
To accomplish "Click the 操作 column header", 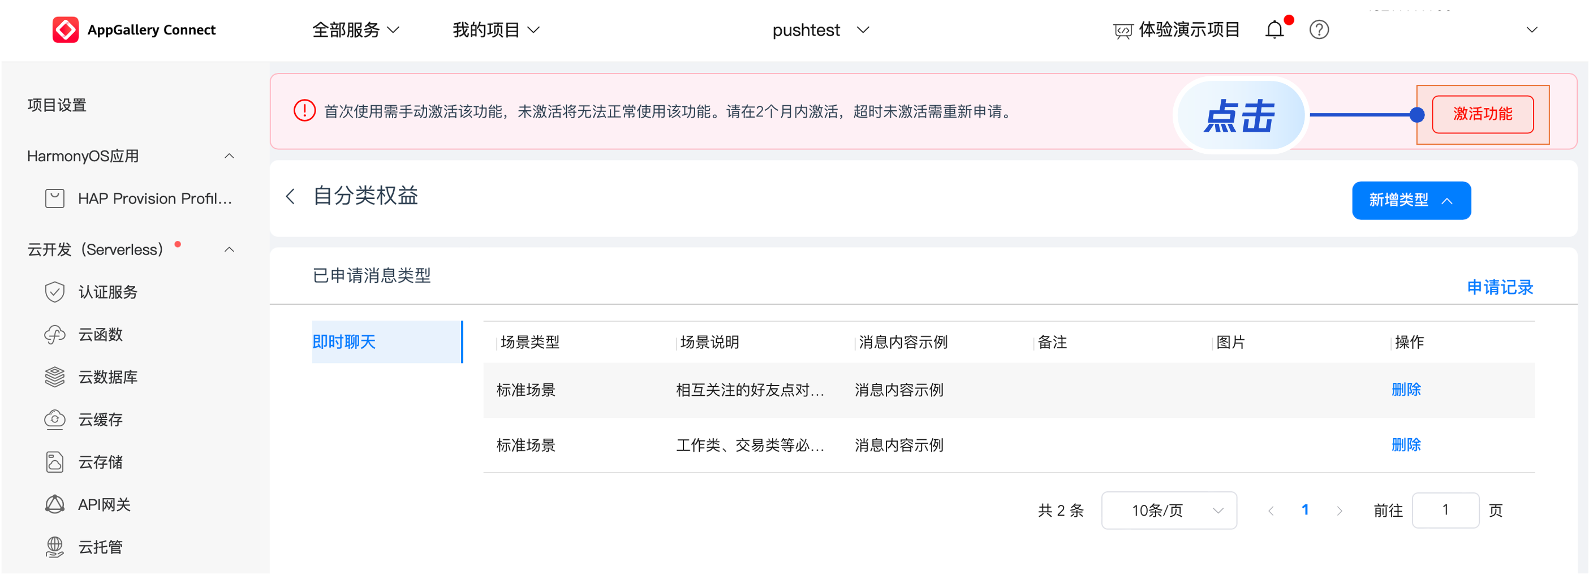I will click(1410, 342).
